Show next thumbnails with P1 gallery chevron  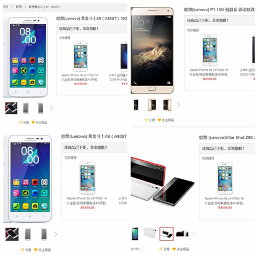(179, 105)
